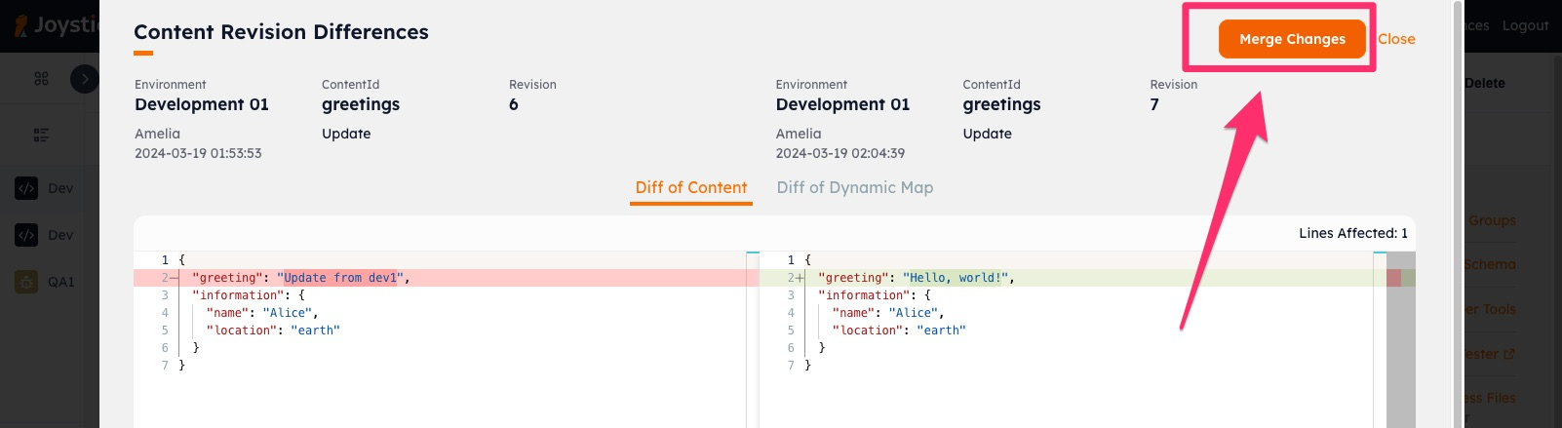Click line 5 "location": "earth" in right diff
The image size is (1562, 428).
click(899, 331)
